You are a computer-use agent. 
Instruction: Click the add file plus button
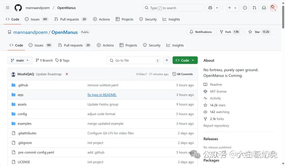coord(167,60)
